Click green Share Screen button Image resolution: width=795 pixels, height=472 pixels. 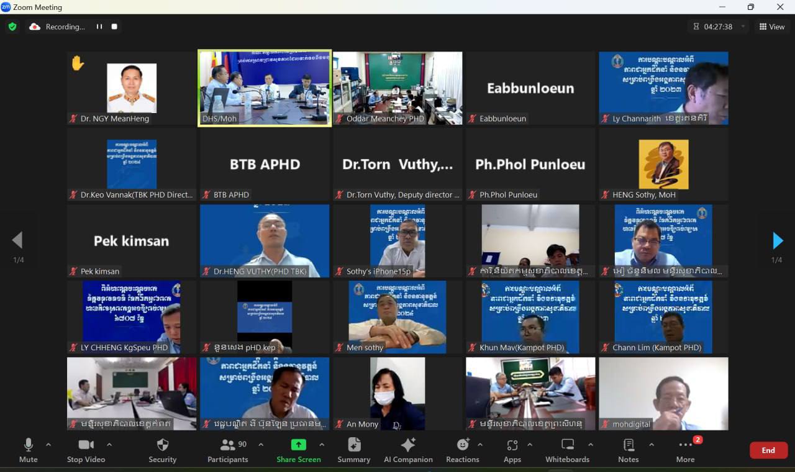[x=299, y=450]
